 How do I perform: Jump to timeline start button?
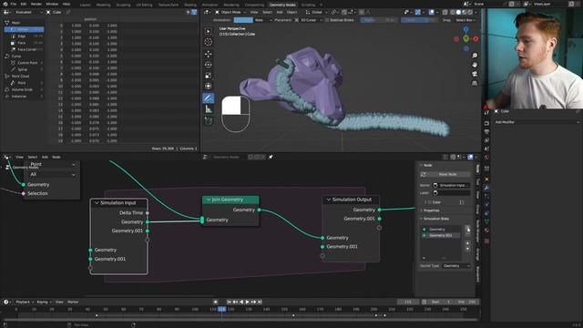[229, 302]
